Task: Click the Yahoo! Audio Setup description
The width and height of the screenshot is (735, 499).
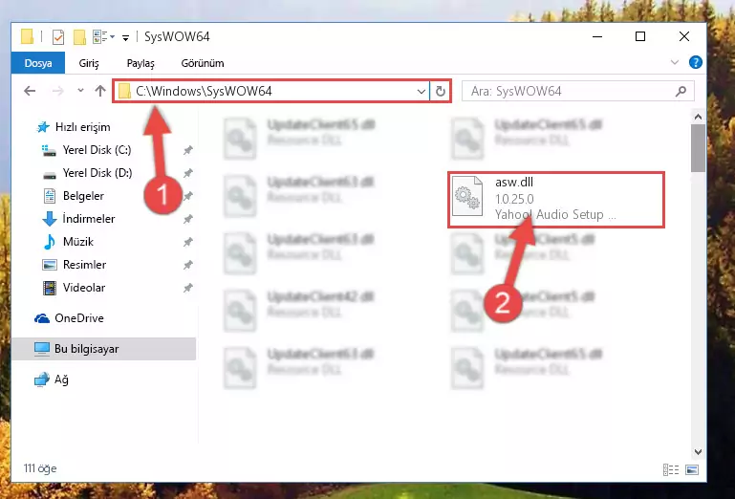Action: click(x=555, y=215)
